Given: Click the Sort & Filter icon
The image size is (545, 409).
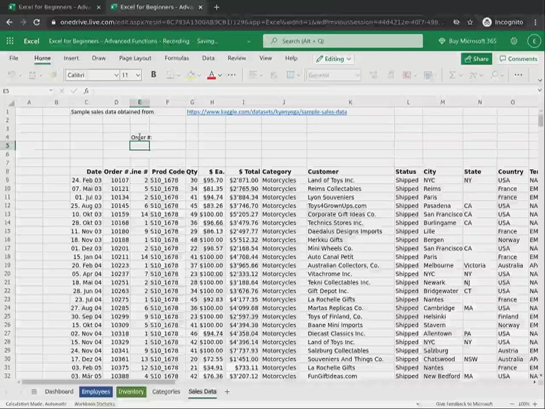Looking at the screenshot, I should 473,75.
